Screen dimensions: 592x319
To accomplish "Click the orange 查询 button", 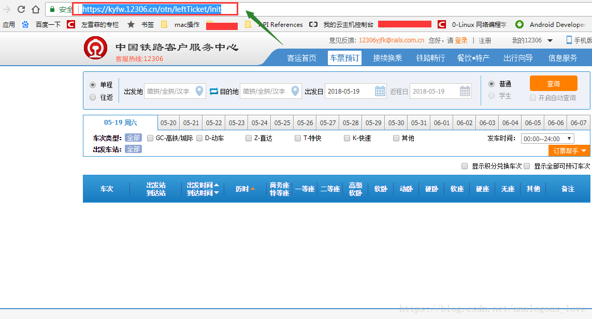I will click(x=554, y=83).
